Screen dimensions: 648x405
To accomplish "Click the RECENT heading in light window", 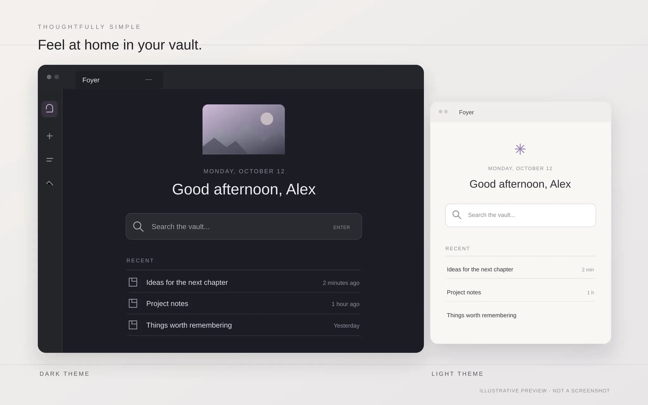I will click(x=458, y=249).
